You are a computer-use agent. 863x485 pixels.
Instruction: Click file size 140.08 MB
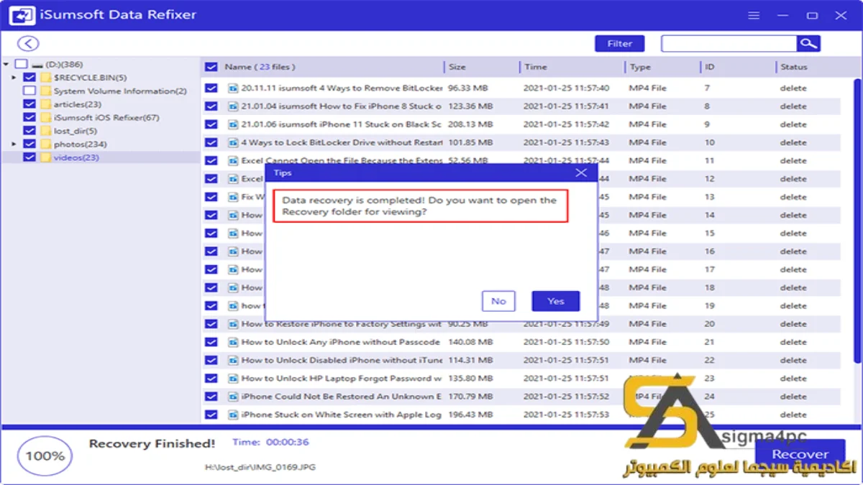tap(470, 342)
